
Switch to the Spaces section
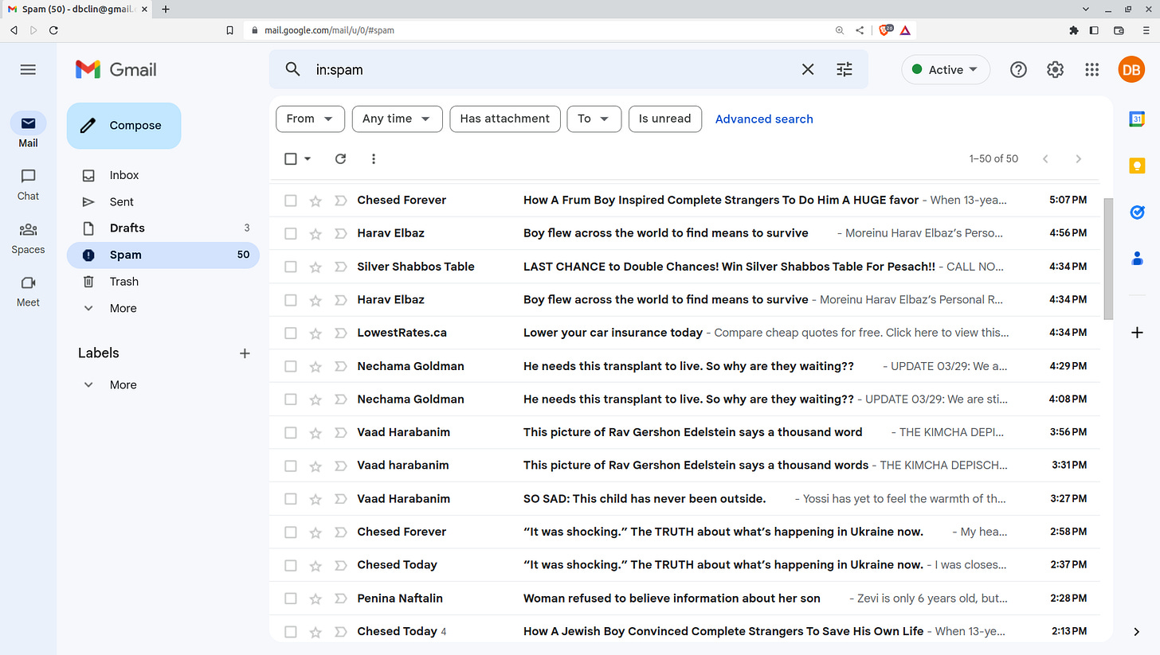(x=28, y=237)
